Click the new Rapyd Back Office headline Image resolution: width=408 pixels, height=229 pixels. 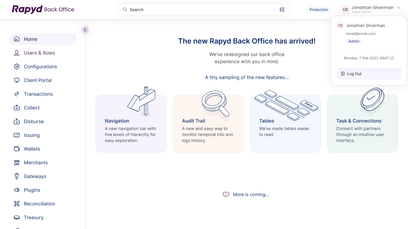point(247,41)
